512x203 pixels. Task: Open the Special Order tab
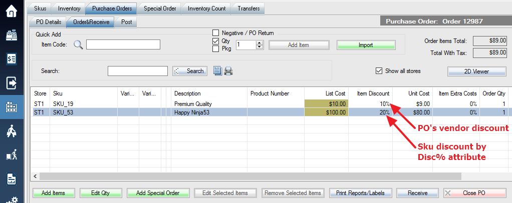click(160, 8)
